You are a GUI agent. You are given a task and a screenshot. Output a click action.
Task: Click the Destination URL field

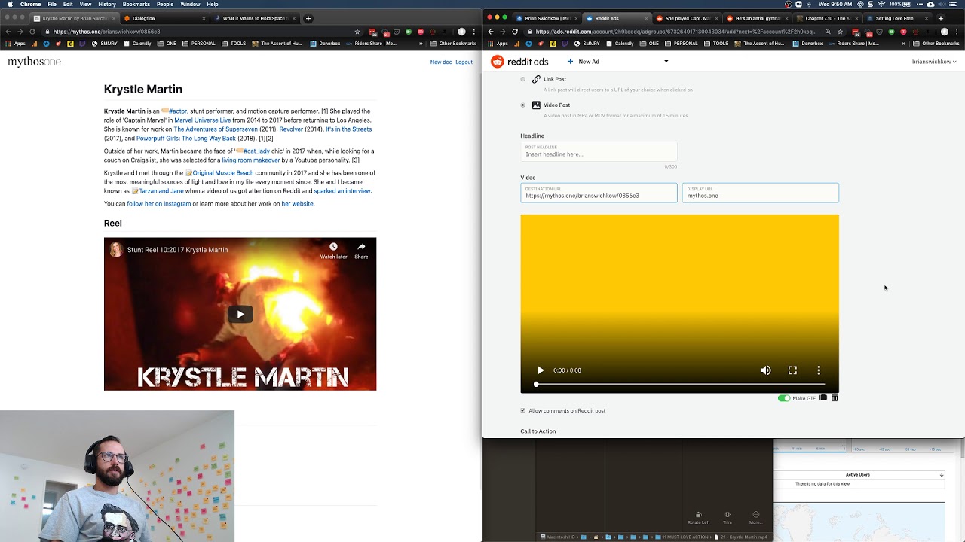pyautogui.click(x=599, y=193)
